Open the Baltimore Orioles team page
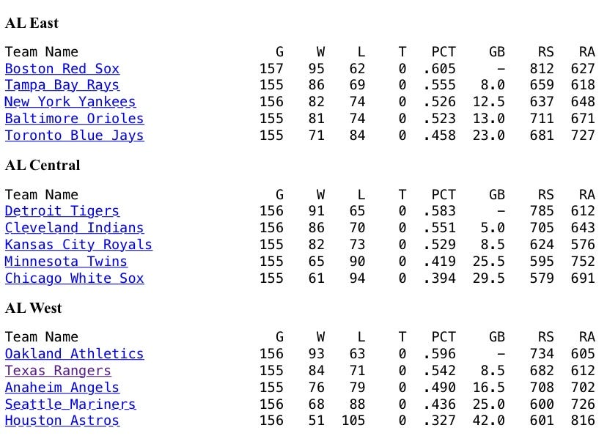607x436 pixels. pyautogui.click(x=74, y=119)
